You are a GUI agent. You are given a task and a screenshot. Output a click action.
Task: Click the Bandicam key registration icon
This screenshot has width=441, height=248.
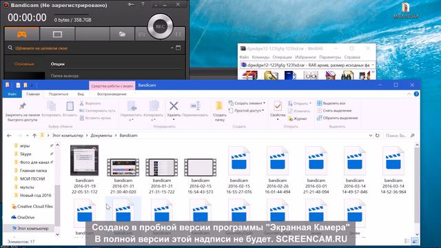(x=131, y=5)
